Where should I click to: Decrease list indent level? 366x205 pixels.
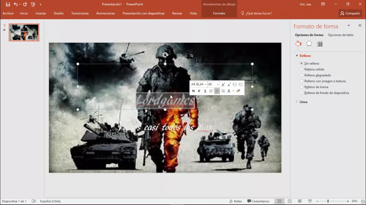(235, 85)
